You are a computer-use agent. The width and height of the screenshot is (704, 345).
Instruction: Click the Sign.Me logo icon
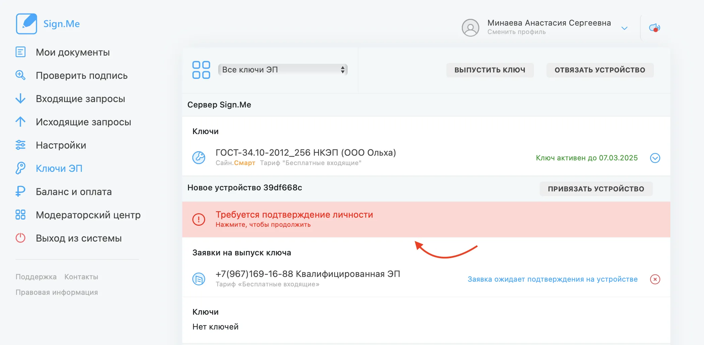27,24
